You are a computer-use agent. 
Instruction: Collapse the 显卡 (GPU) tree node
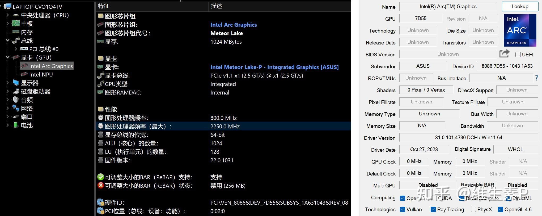8,57
